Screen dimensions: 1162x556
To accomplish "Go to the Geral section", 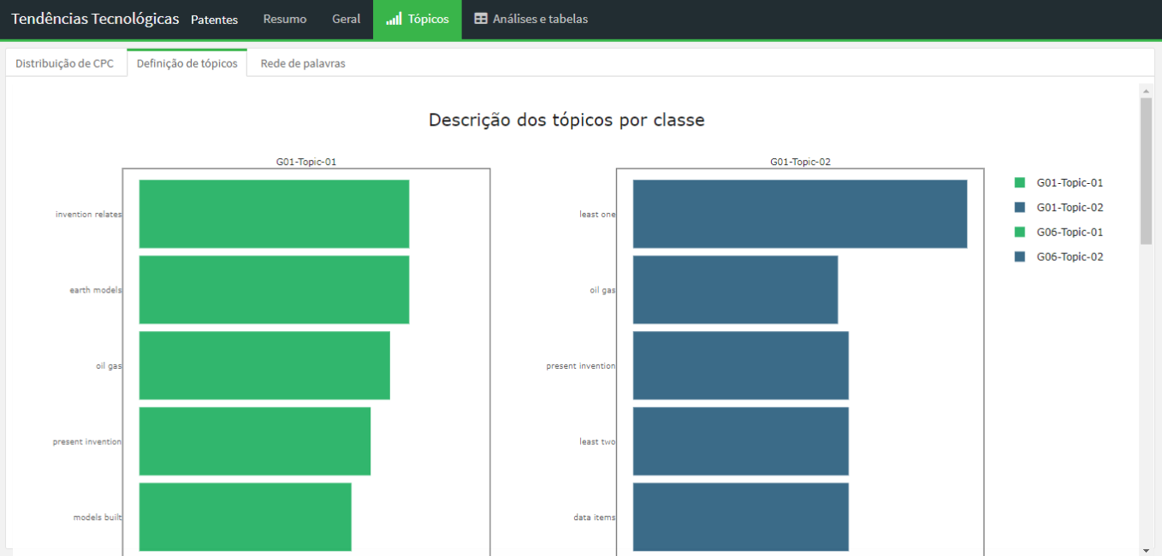I will [346, 19].
